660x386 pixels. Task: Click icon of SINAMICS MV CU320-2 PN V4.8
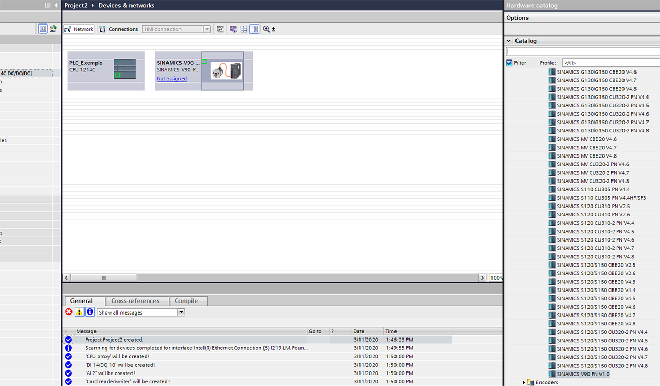(x=552, y=181)
